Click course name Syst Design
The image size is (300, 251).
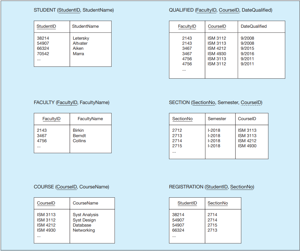coord(84,220)
